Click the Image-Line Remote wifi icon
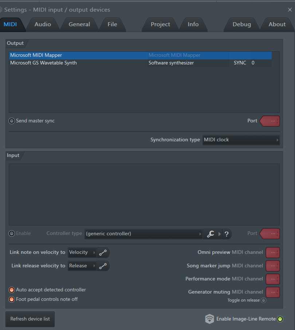The image size is (295, 330). coord(209,319)
